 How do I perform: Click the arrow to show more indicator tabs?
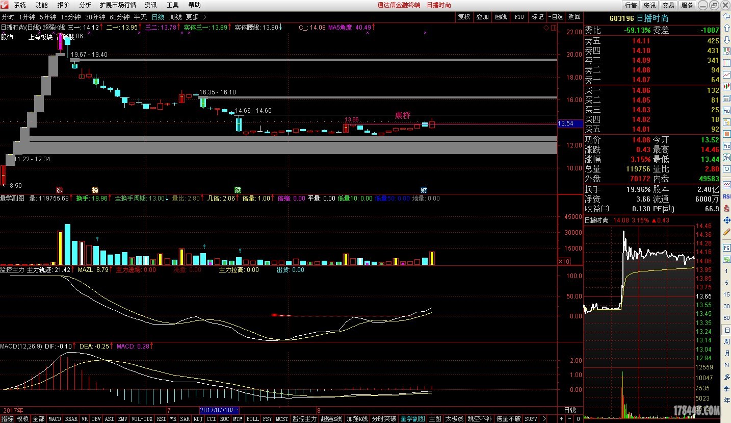coord(544,419)
